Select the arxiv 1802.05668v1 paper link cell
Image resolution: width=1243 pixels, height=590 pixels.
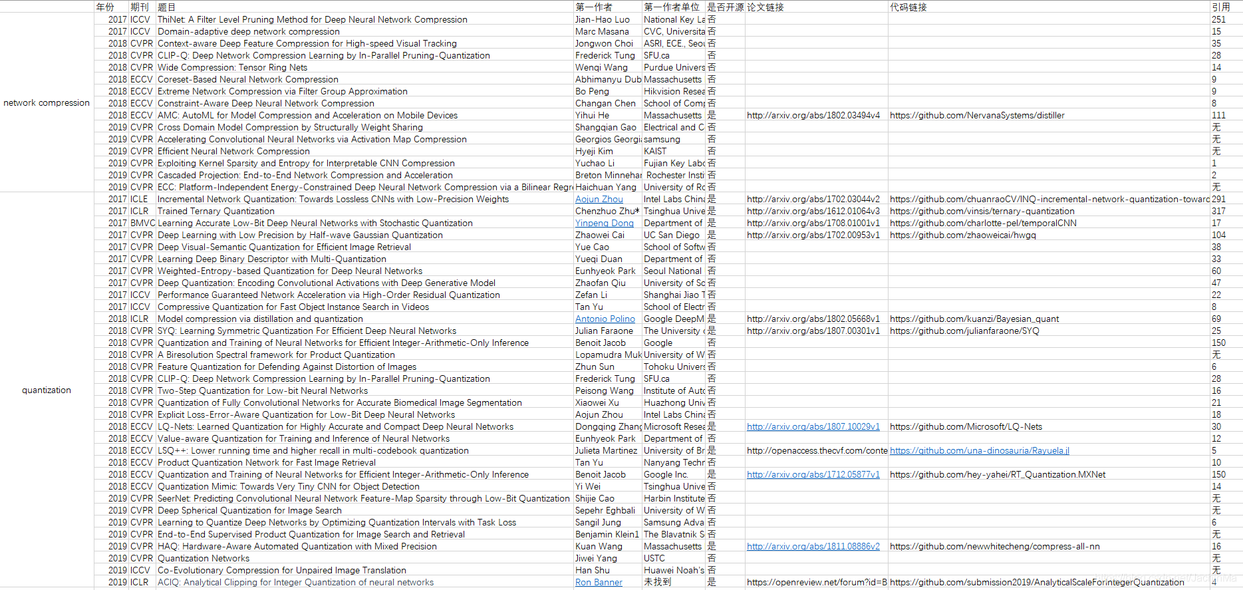(x=816, y=319)
